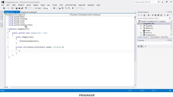Click the Open File toolbar icon
This screenshot has width=173, height=97.
16,8
